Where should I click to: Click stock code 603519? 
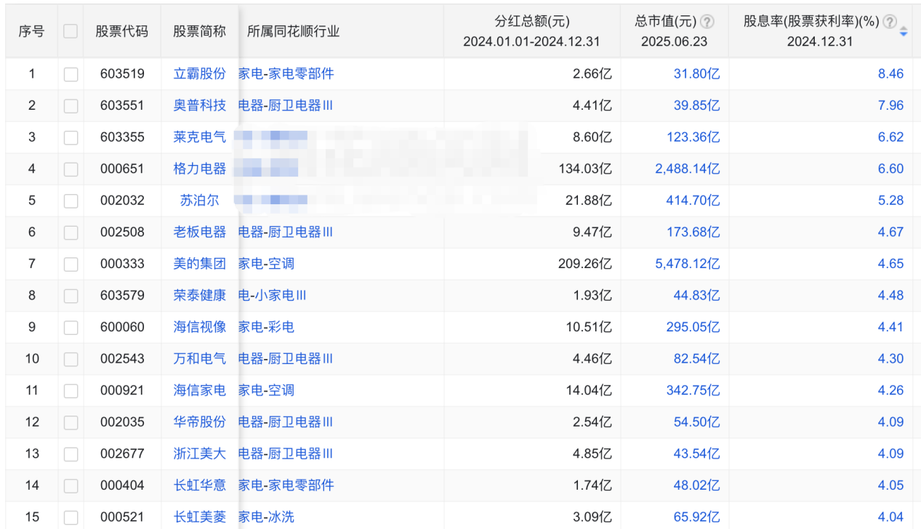(x=122, y=73)
